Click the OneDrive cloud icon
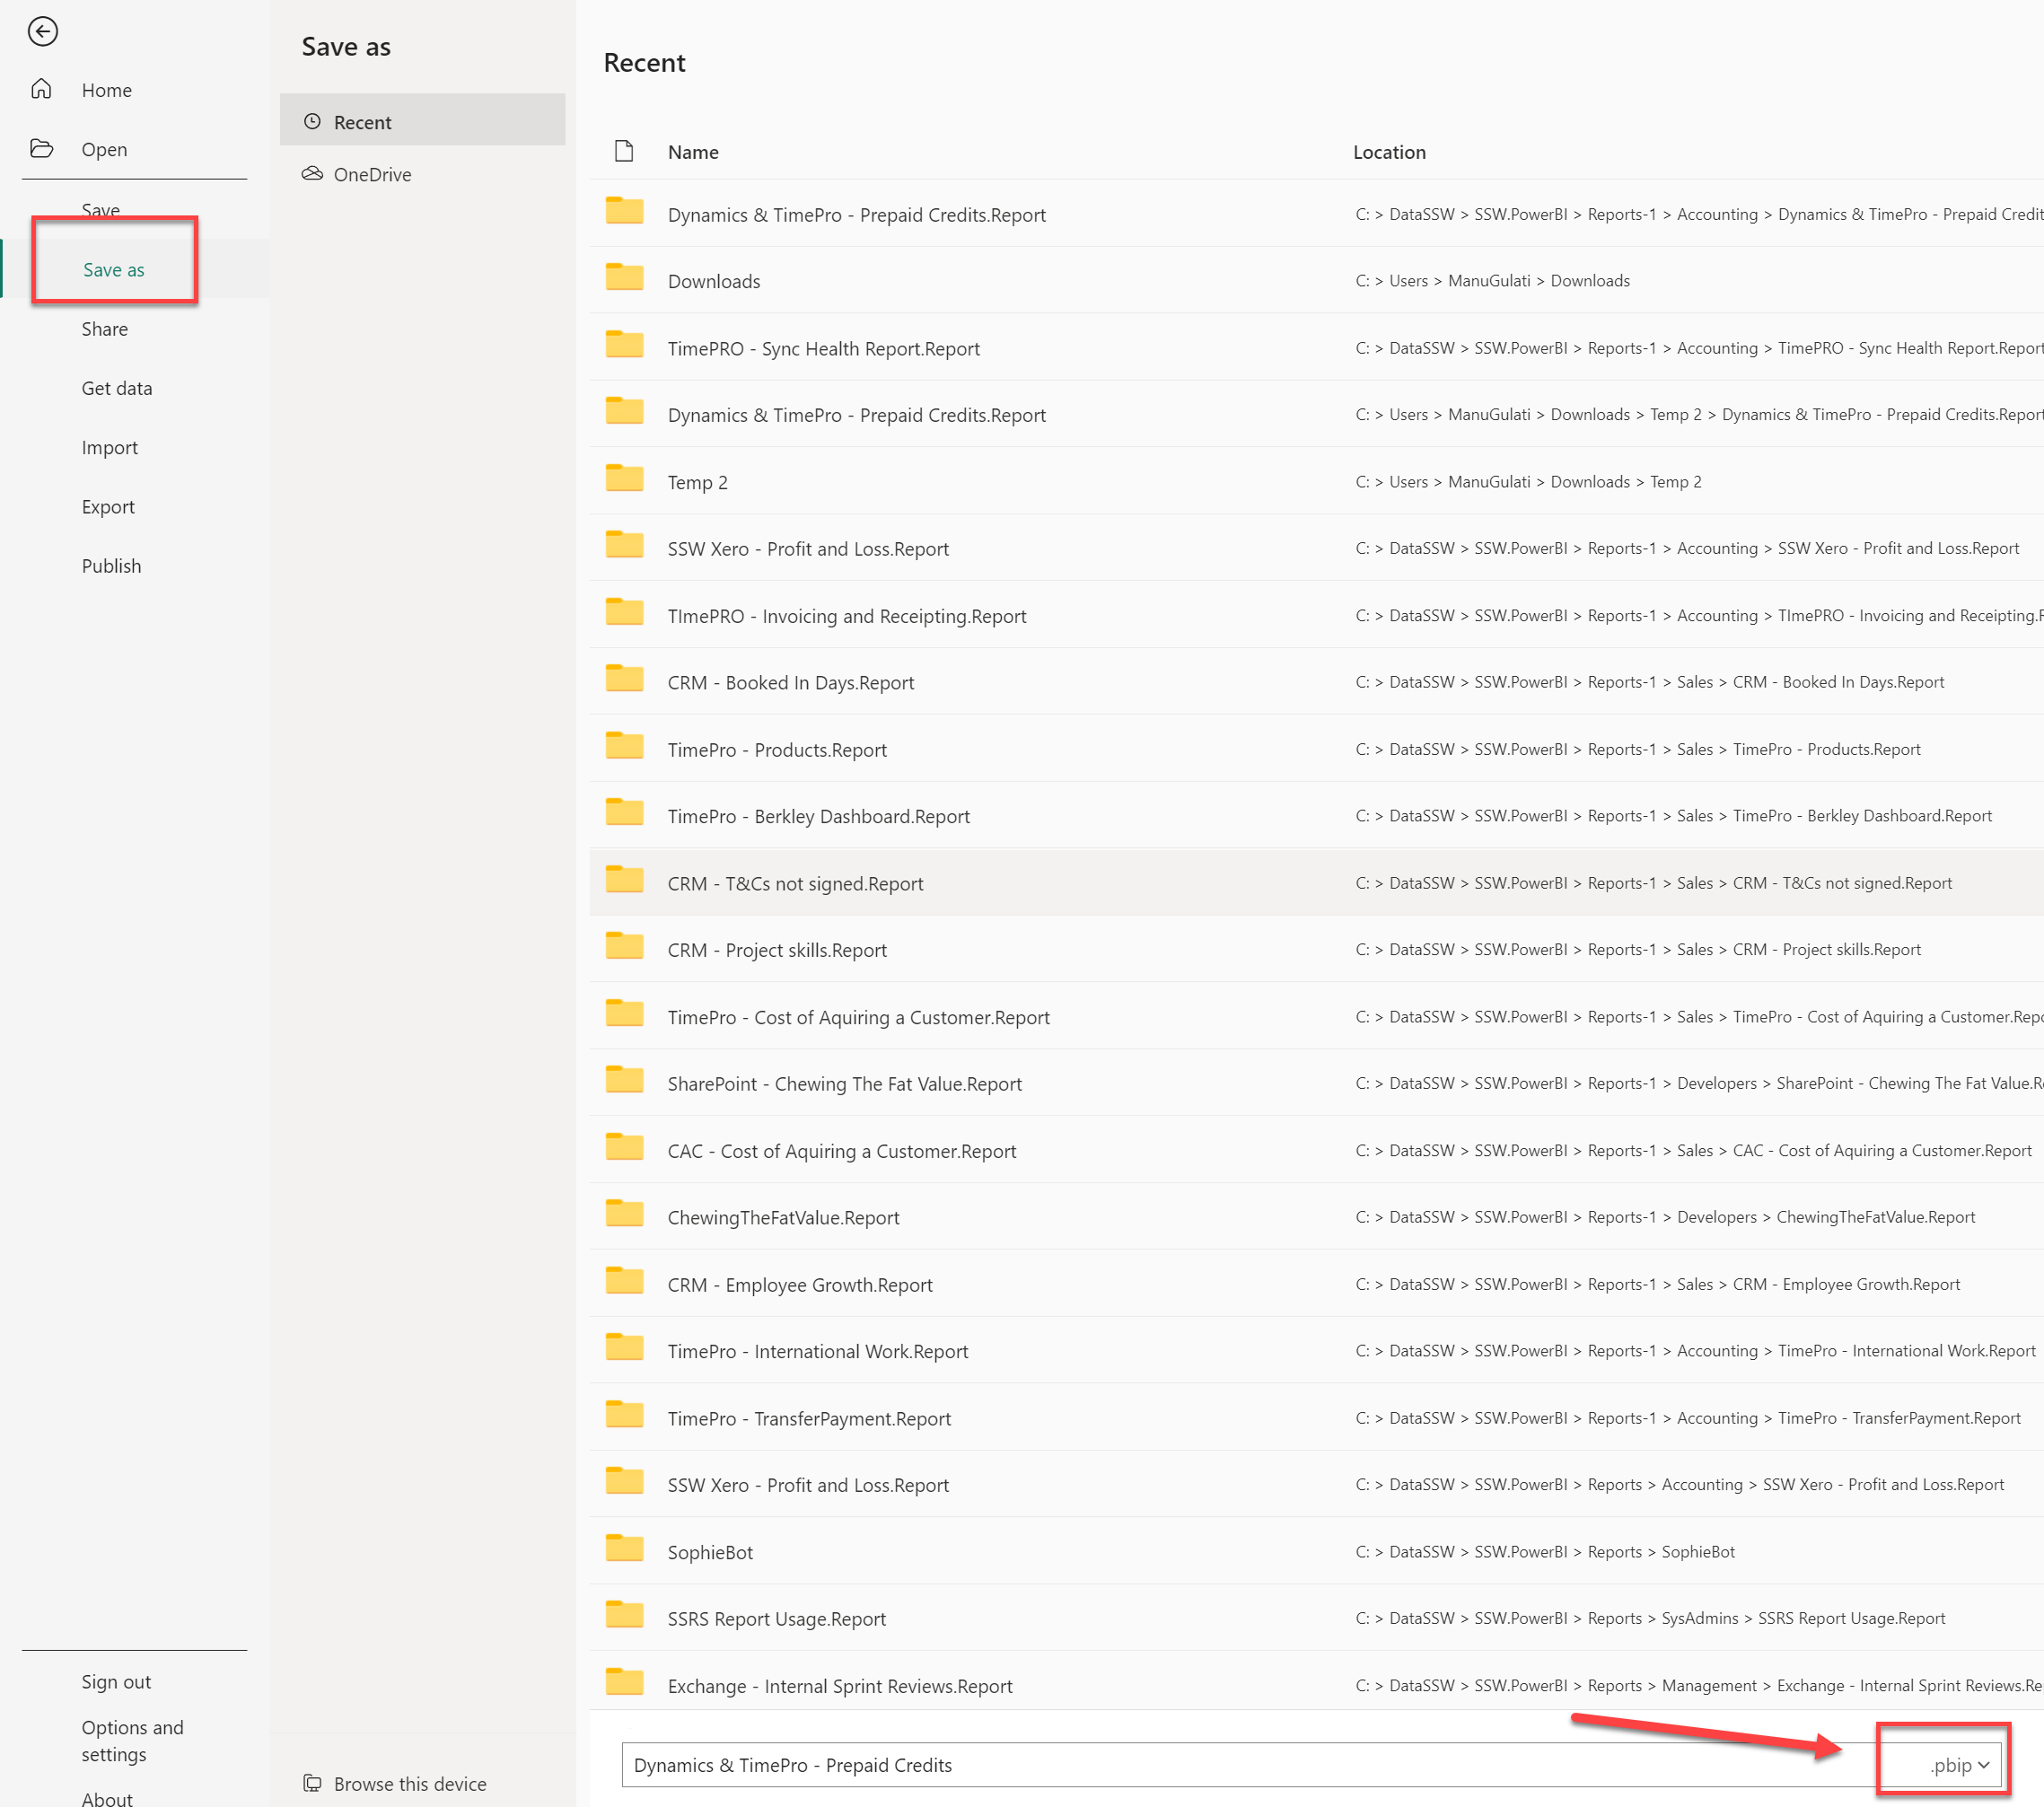 312,174
